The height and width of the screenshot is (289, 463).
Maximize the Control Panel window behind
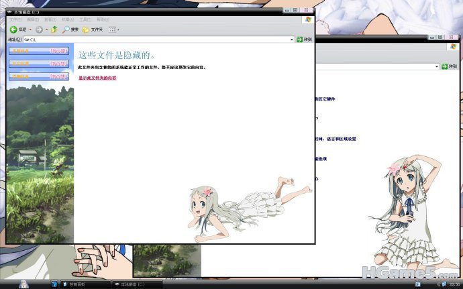tap(440, 37)
